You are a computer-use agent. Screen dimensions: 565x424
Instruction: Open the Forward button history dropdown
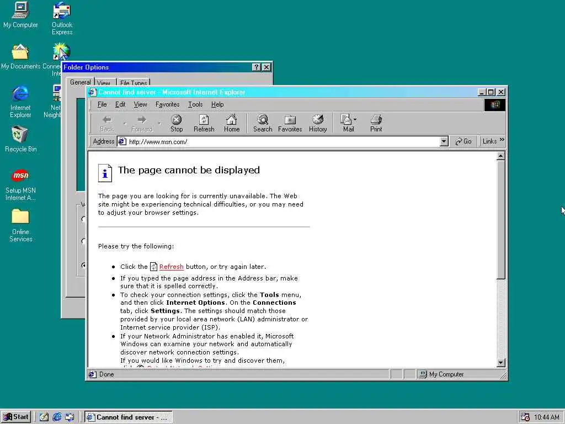[159, 123]
